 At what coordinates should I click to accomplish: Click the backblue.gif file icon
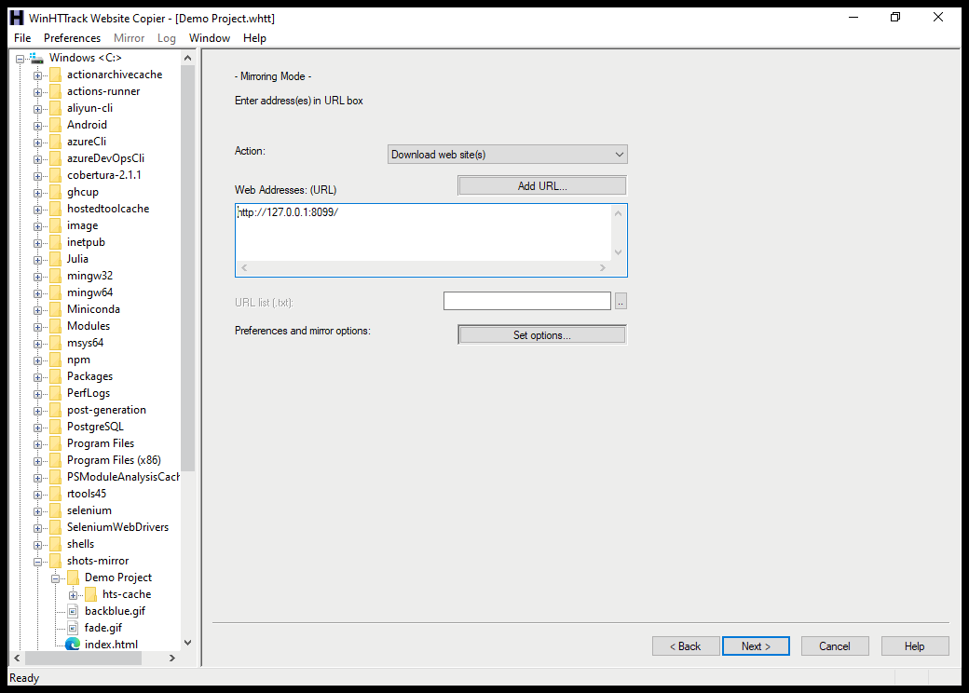(x=73, y=611)
